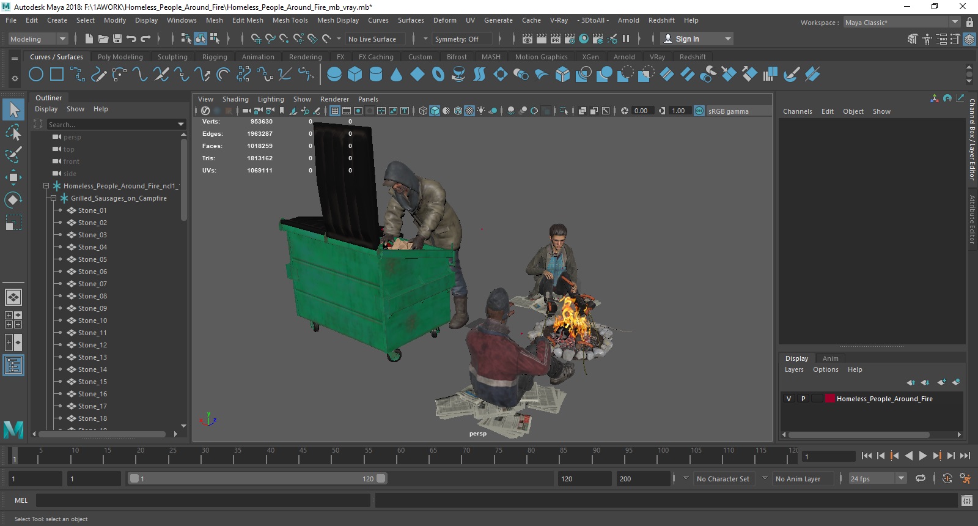This screenshot has width=978, height=526.
Task: Toggle textured display in viewport toolbar
Action: [x=469, y=111]
